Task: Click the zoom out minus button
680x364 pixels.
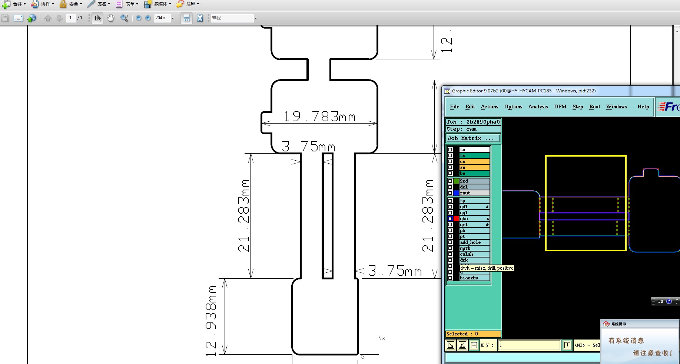Action: pyautogui.click(x=139, y=18)
